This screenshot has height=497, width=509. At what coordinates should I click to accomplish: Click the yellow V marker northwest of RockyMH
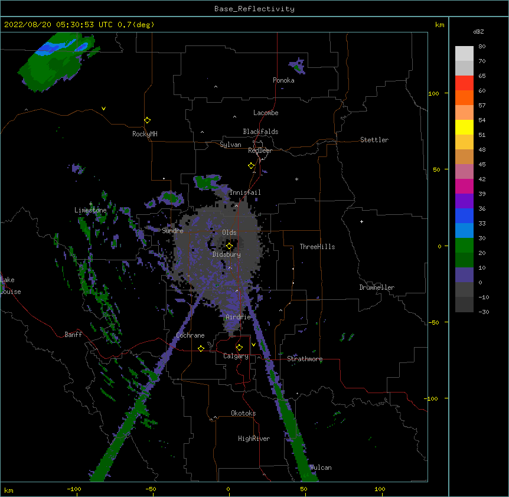103,109
